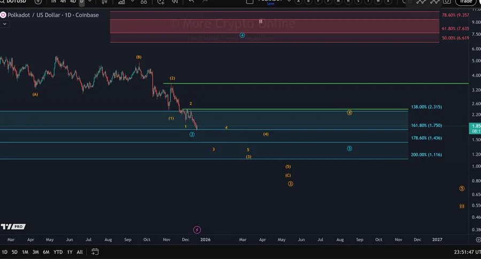Screen dimensions: 481x259
Task: Open the candlestick chart type selector
Action: point(105,2)
